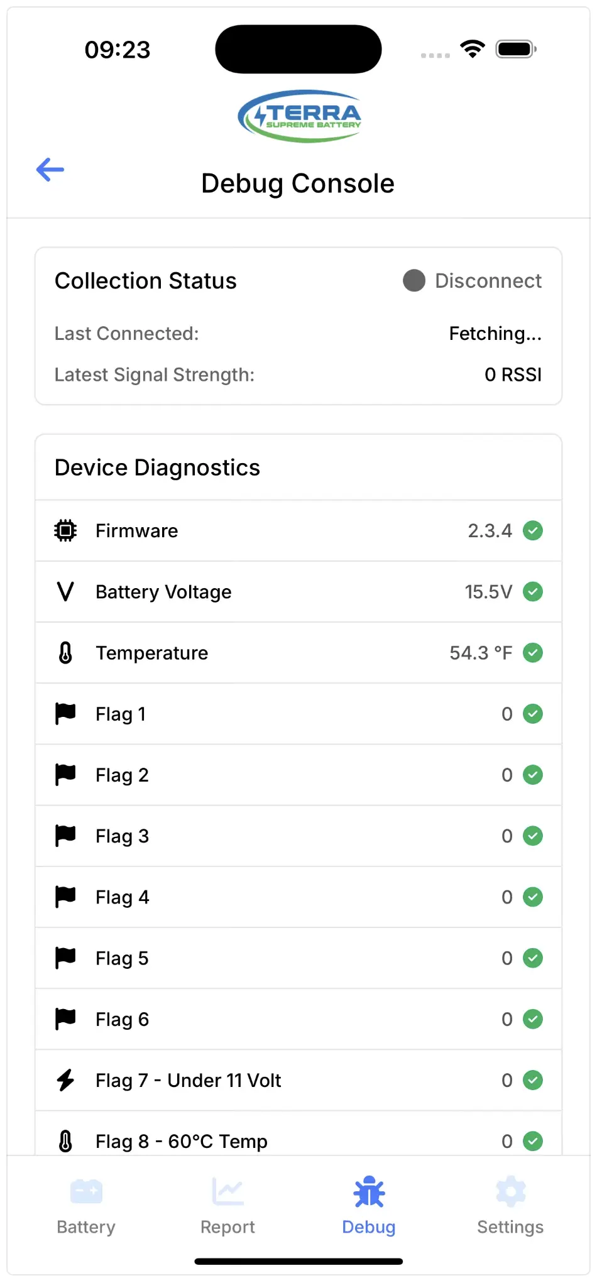This screenshot has width=597, height=1283.
Task: Click the green checkmark for Battery Voltage
Action: pos(533,592)
